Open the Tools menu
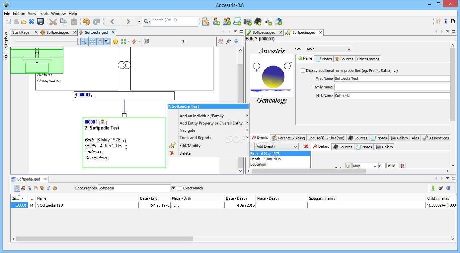This screenshot has width=460, height=253. pos(43,14)
